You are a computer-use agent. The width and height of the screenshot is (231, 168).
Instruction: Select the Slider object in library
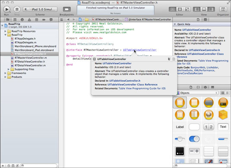[x=180, y=139]
